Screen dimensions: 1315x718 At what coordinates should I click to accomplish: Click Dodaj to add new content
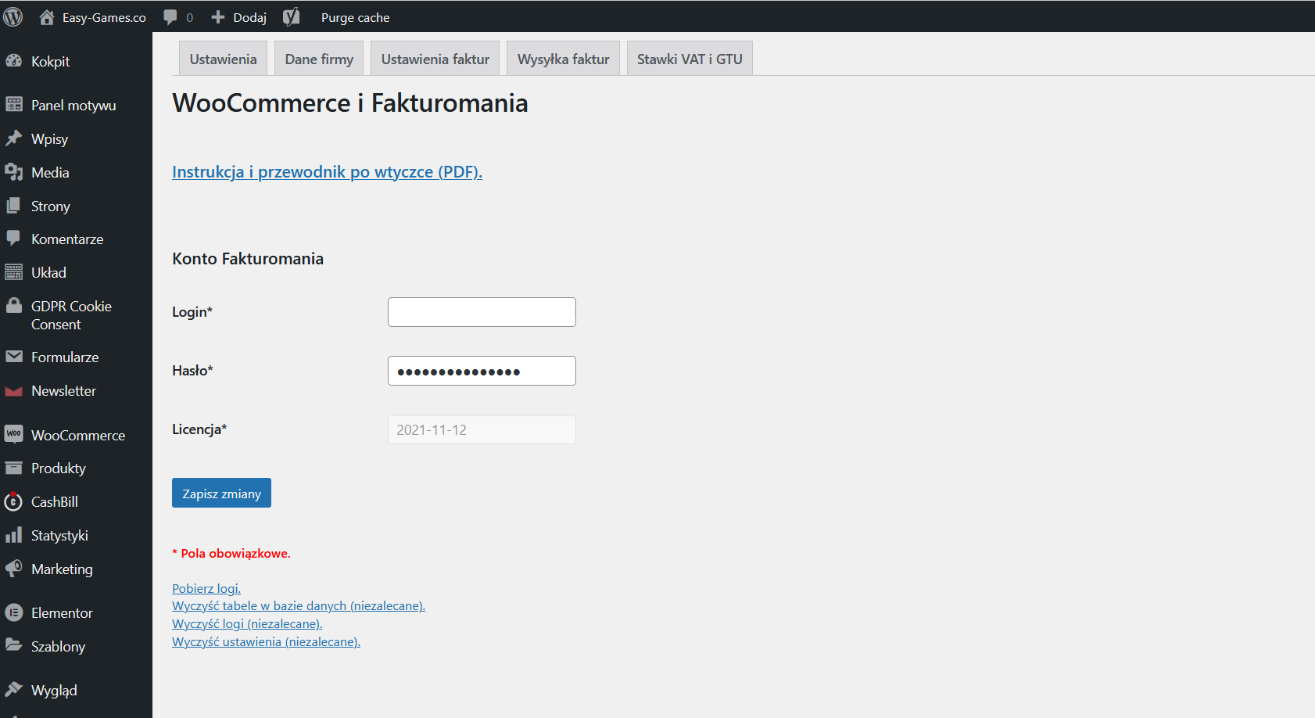pos(240,17)
